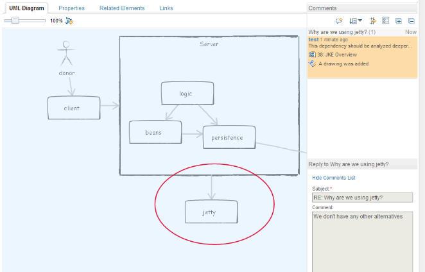Select the Links tab
The height and width of the screenshot is (272, 425).
pyautogui.click(x=166, y=8)
